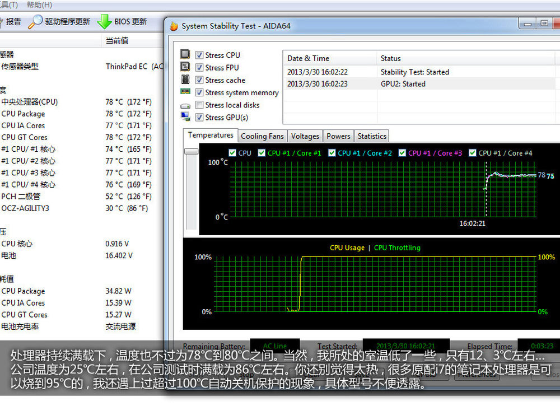Click the 当前值 column header
The height and width of the screenshot is (420, 560).
pos(133,41)
